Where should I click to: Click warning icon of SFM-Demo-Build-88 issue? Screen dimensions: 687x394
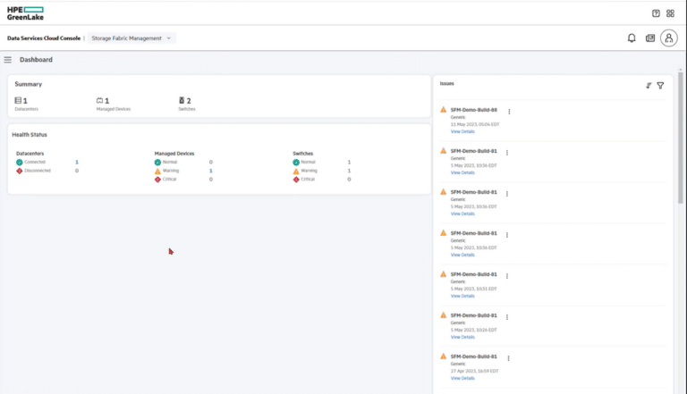click(x=444, y=109)
